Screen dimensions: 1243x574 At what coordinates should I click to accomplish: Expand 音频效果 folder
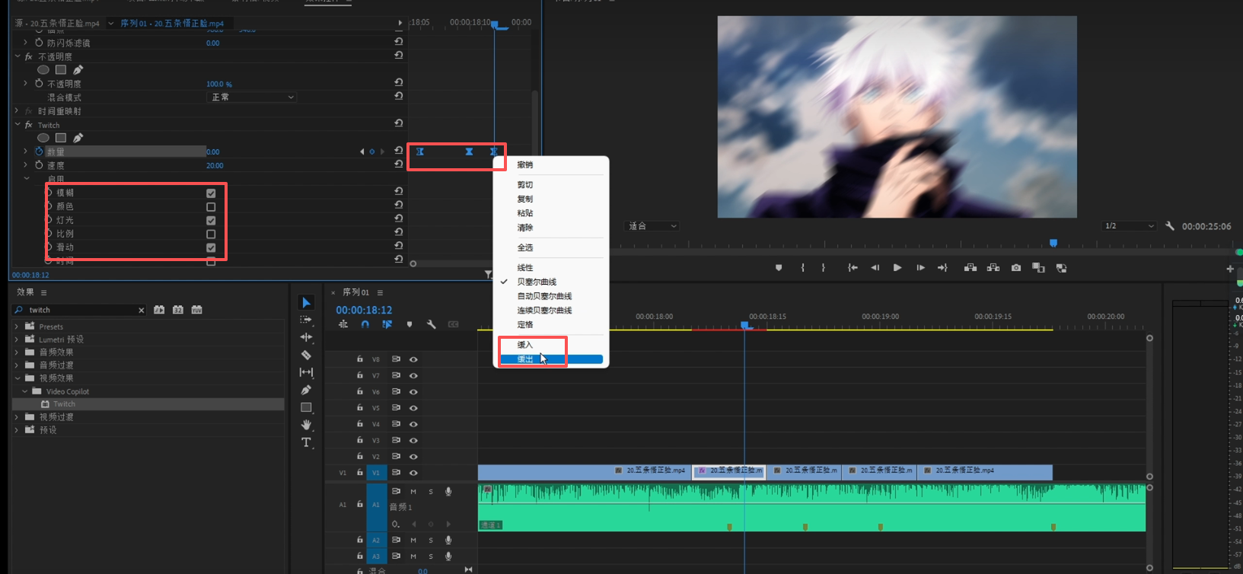pyautogui.click(x=17, y=352)
